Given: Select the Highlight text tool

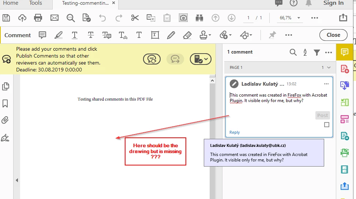Looking at the screenshot, I should pyautogui.click(x=59, y=35).
